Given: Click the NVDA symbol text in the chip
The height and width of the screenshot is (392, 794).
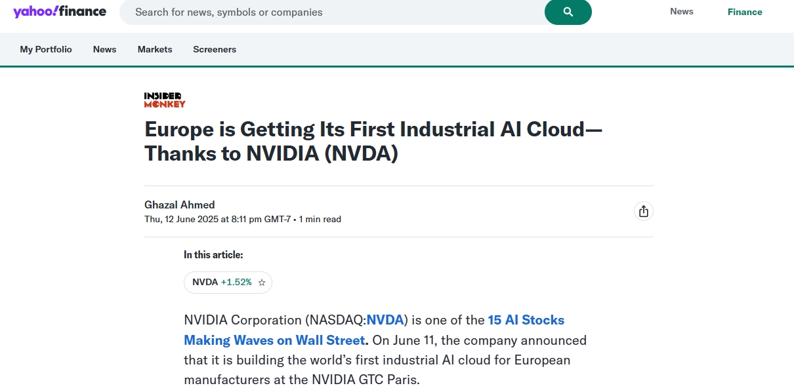Looking at the screenshot, I should (x=205, y=283).
